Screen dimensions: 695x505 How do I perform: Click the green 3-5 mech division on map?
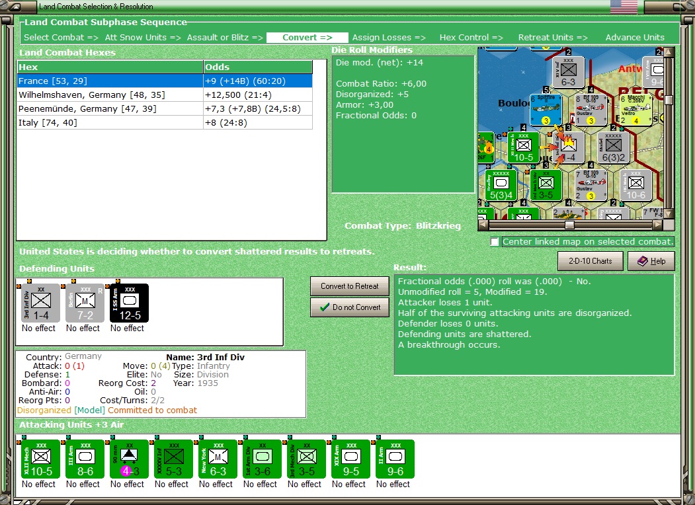(x=546, y=185)
